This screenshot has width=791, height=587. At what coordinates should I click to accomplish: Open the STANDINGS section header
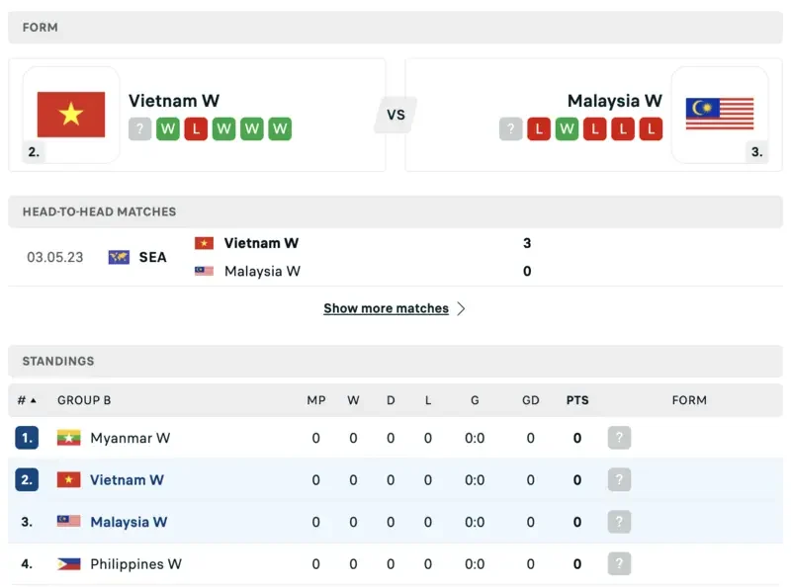(59, 362)
